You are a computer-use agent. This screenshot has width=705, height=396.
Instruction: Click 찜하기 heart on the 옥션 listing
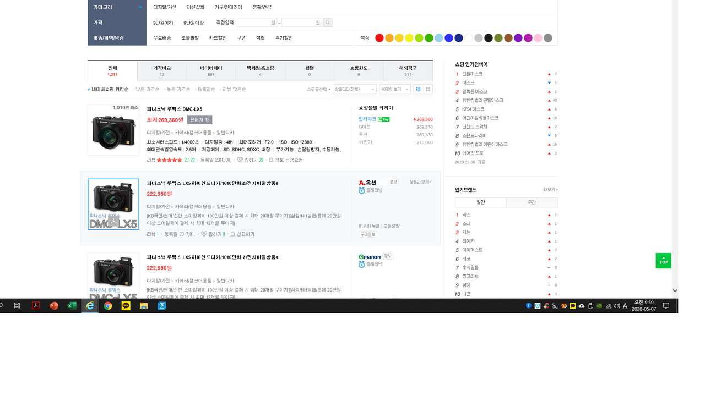point(204,234)
